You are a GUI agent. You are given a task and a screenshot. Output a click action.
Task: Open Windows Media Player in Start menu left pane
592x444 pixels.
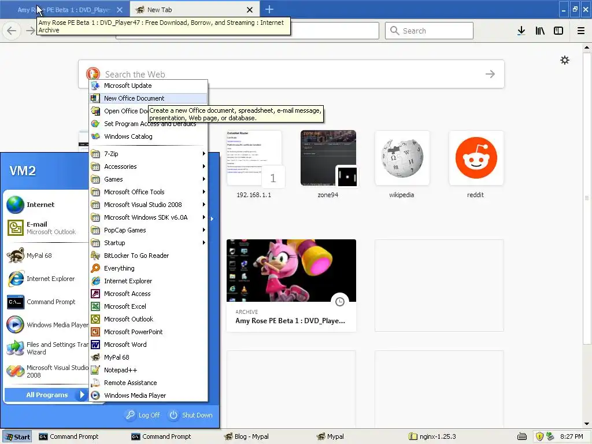[46, 325]
